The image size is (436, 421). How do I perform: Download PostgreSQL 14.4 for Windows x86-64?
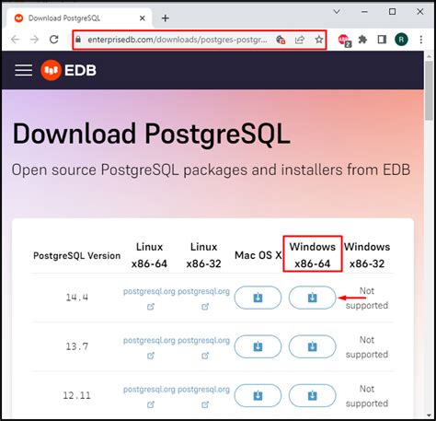(312, 298)
